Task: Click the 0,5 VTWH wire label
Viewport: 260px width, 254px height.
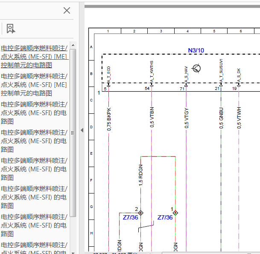Action: 239,118
